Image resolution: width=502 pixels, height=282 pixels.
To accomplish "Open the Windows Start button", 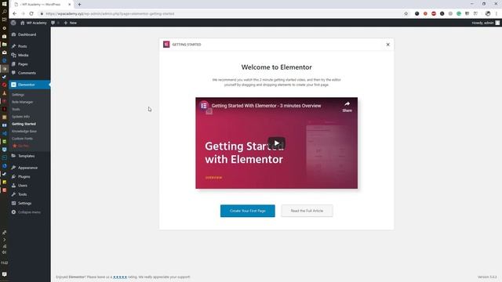I will pyautogui.click(x=4, y=3).
